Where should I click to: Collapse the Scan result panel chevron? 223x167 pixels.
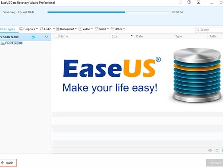pyautogui.click(x=46, y=37)
